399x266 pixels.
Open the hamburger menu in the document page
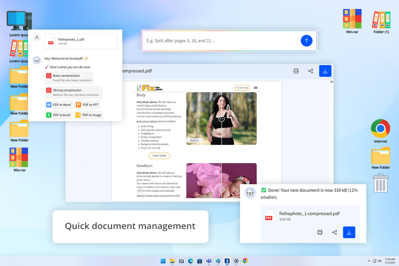coord(256,88)
